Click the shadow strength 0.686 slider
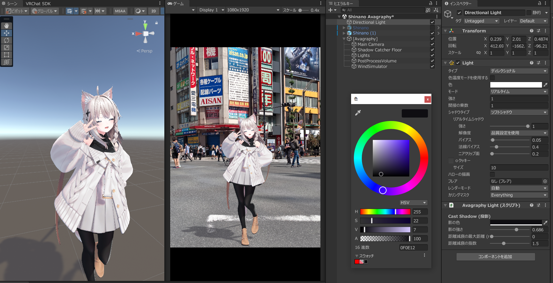The height and width of the screenshot is (283, 553). [510, 230]
